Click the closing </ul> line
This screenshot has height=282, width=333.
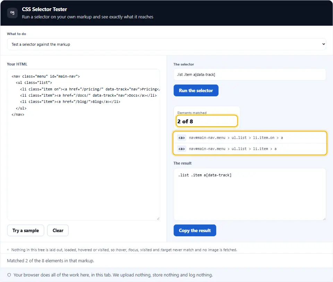tap(21, 108)
